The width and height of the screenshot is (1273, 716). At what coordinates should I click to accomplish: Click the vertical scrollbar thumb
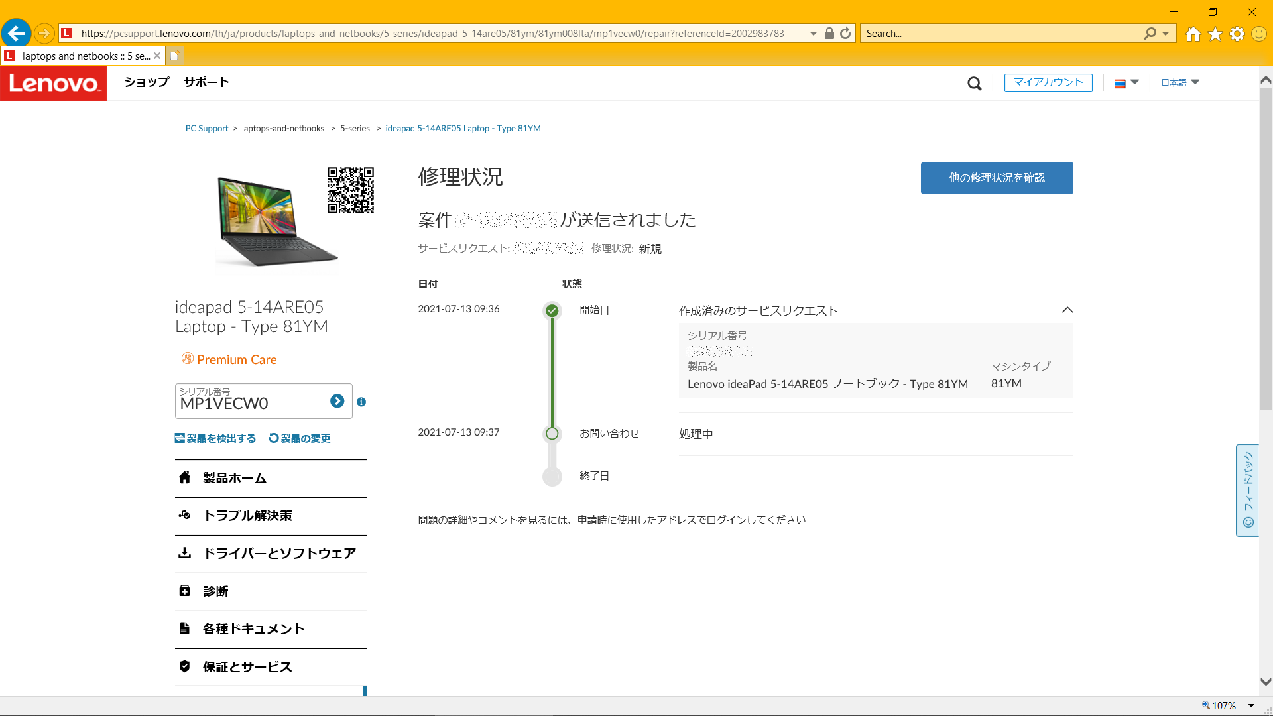tap(1266, 249)
